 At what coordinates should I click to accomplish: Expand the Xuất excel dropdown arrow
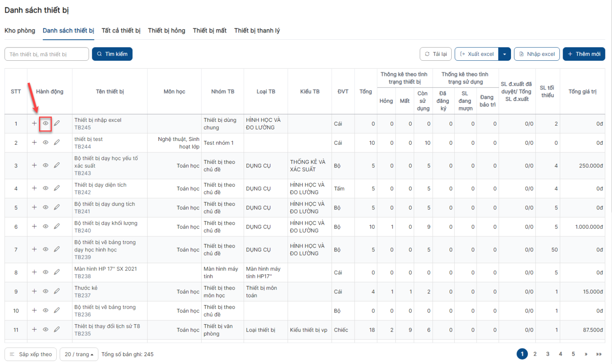coord(505,54)
